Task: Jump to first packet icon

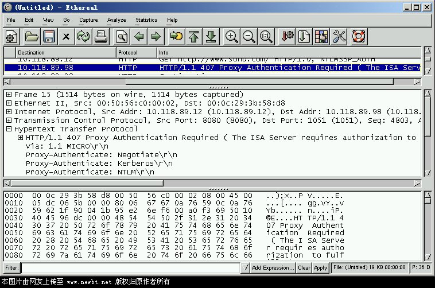Action: (x=193, y=36)
